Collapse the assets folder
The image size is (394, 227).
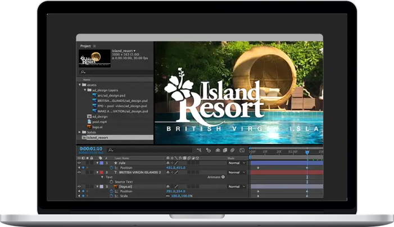click(80, 85)
